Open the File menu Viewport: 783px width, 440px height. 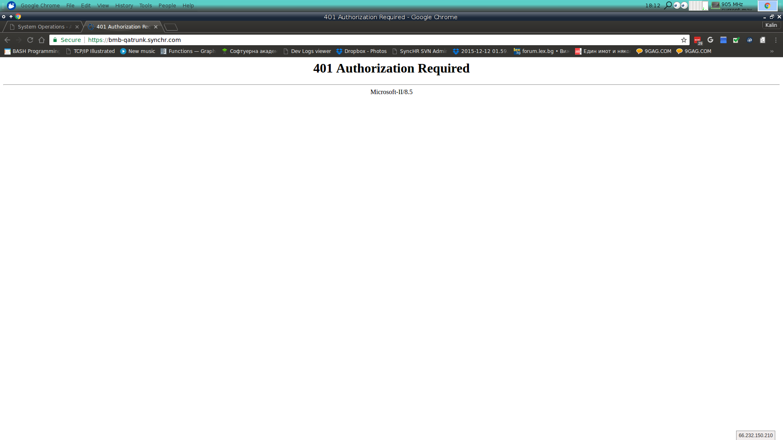(71, 5)
